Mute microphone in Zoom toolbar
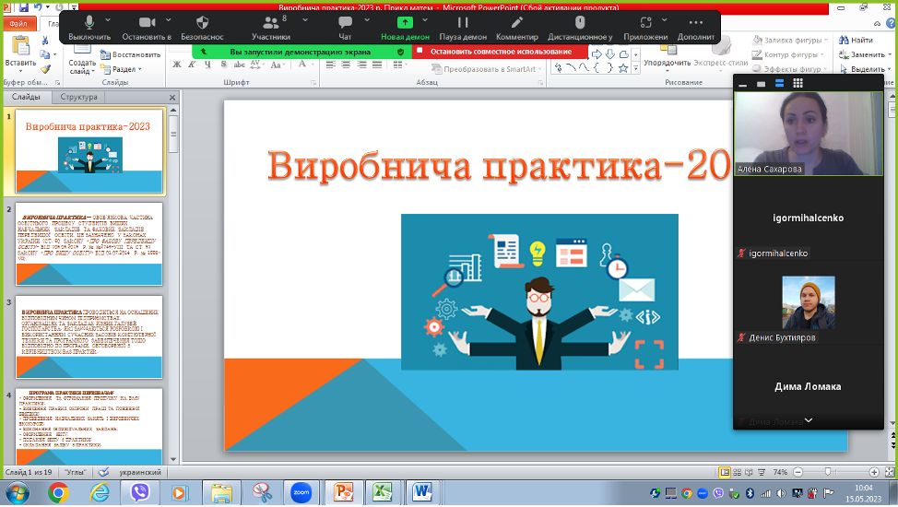 click(x=90, y=24)
